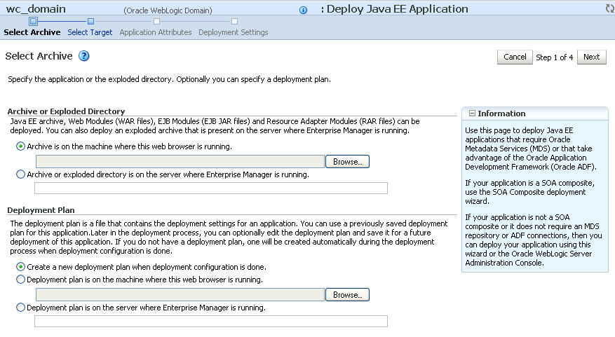Image resolution: width=615 pixels, height=337 pixels.
Task: Select archive on browser machine radio option
Action: (x=20, y=146)
